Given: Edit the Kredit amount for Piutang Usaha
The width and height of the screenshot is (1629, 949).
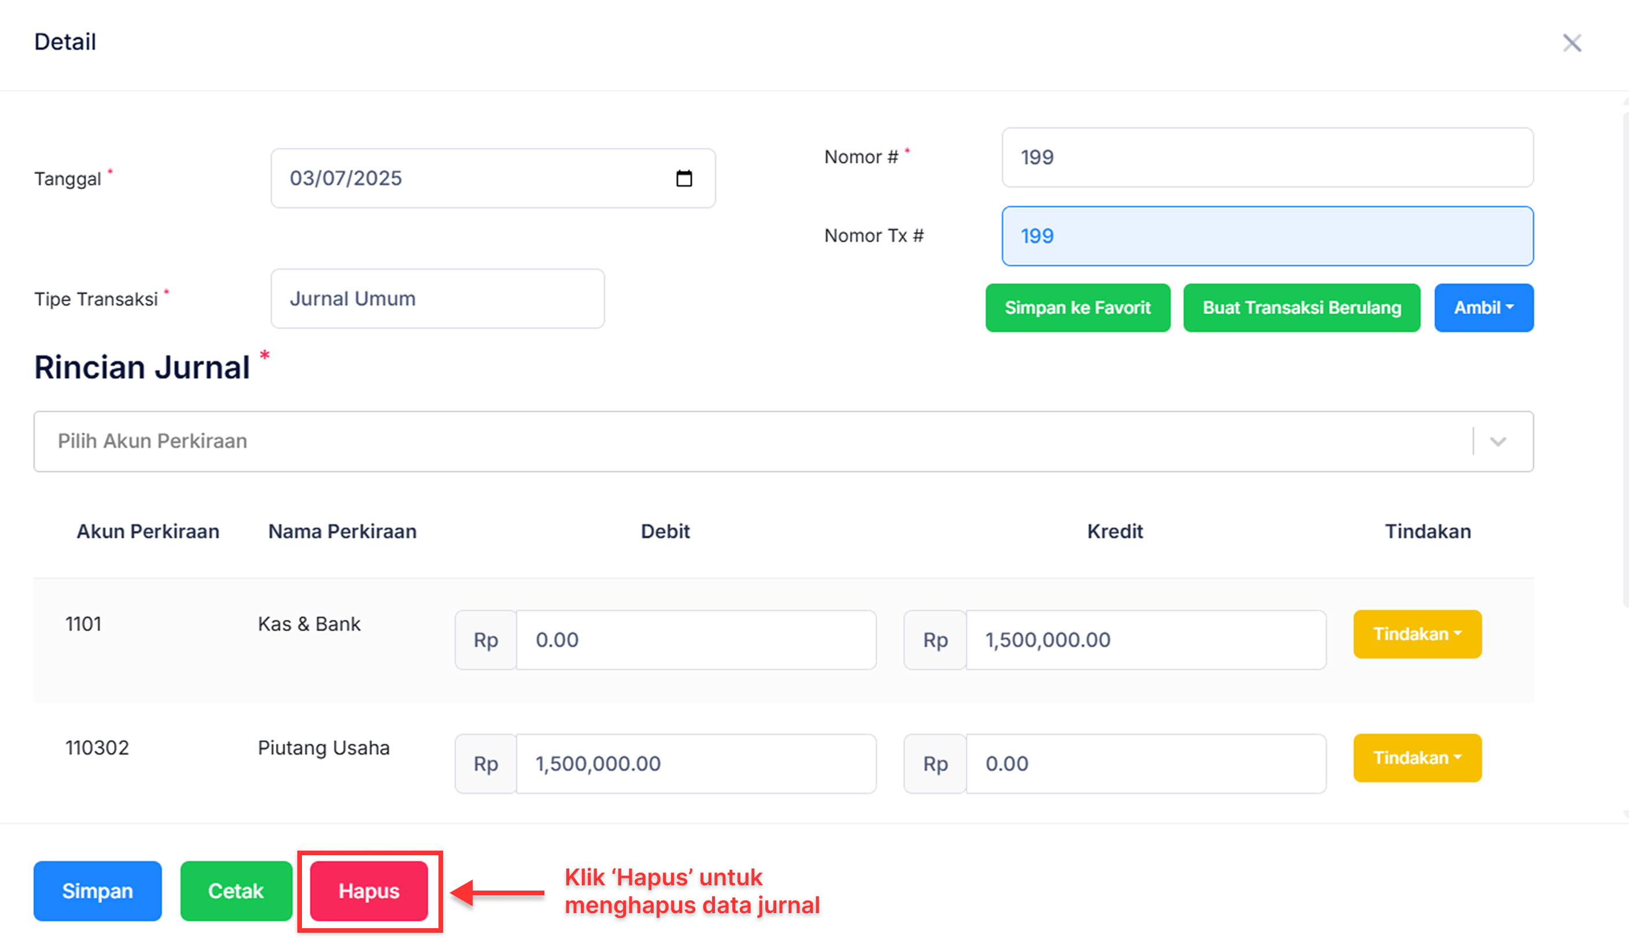Looking at the screenshot, I should click(x=1144, y=763).
